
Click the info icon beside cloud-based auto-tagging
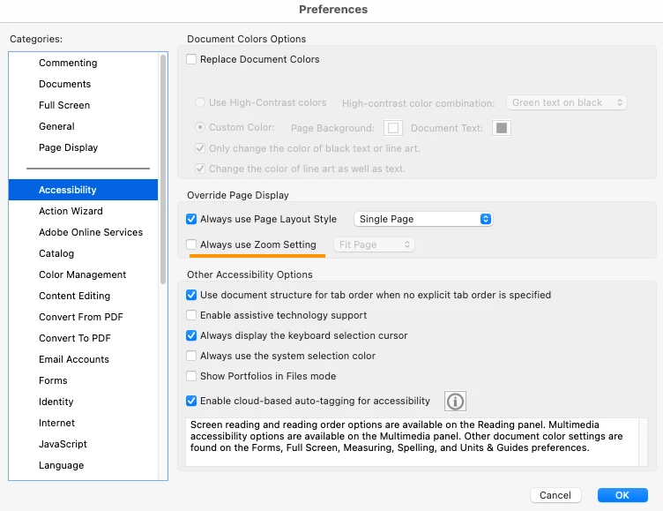tap(455, 401)
